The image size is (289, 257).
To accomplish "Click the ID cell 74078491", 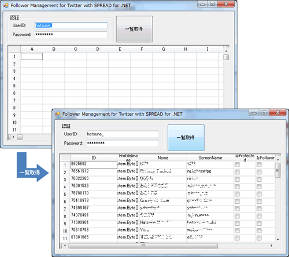I will pos(94,216).
